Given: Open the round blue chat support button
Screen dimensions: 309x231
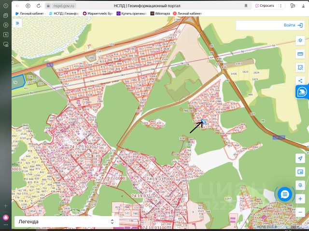Looking at the screenshot, I should click(285, 194).
